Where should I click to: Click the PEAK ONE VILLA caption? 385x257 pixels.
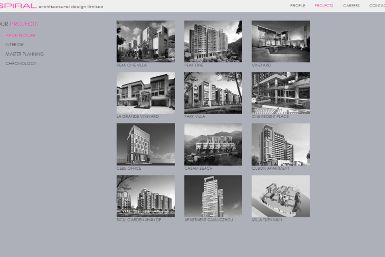coord(132,65)
